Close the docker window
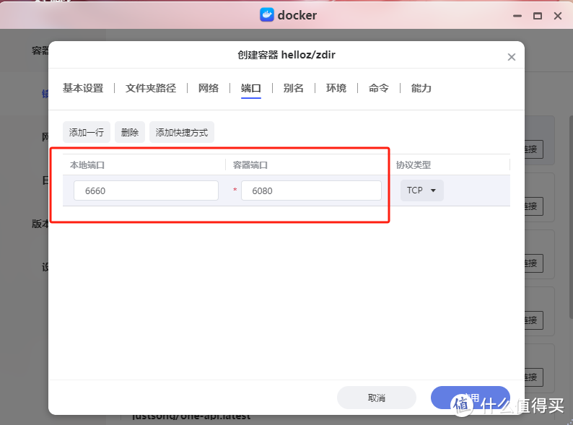The image size is (573, 425). [x=558, y=16]
